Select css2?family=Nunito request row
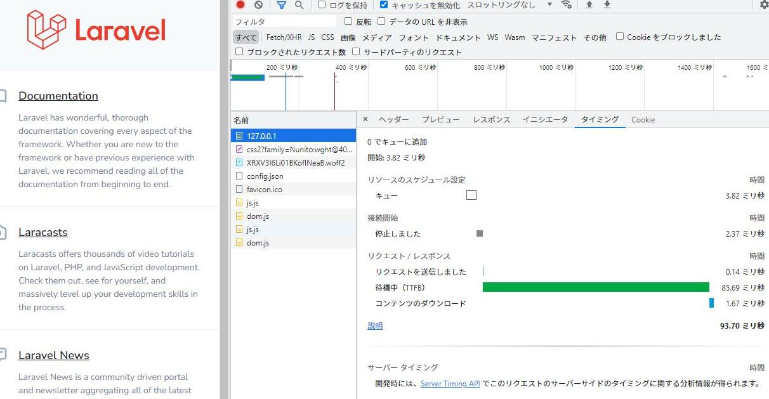 [293, 149]
